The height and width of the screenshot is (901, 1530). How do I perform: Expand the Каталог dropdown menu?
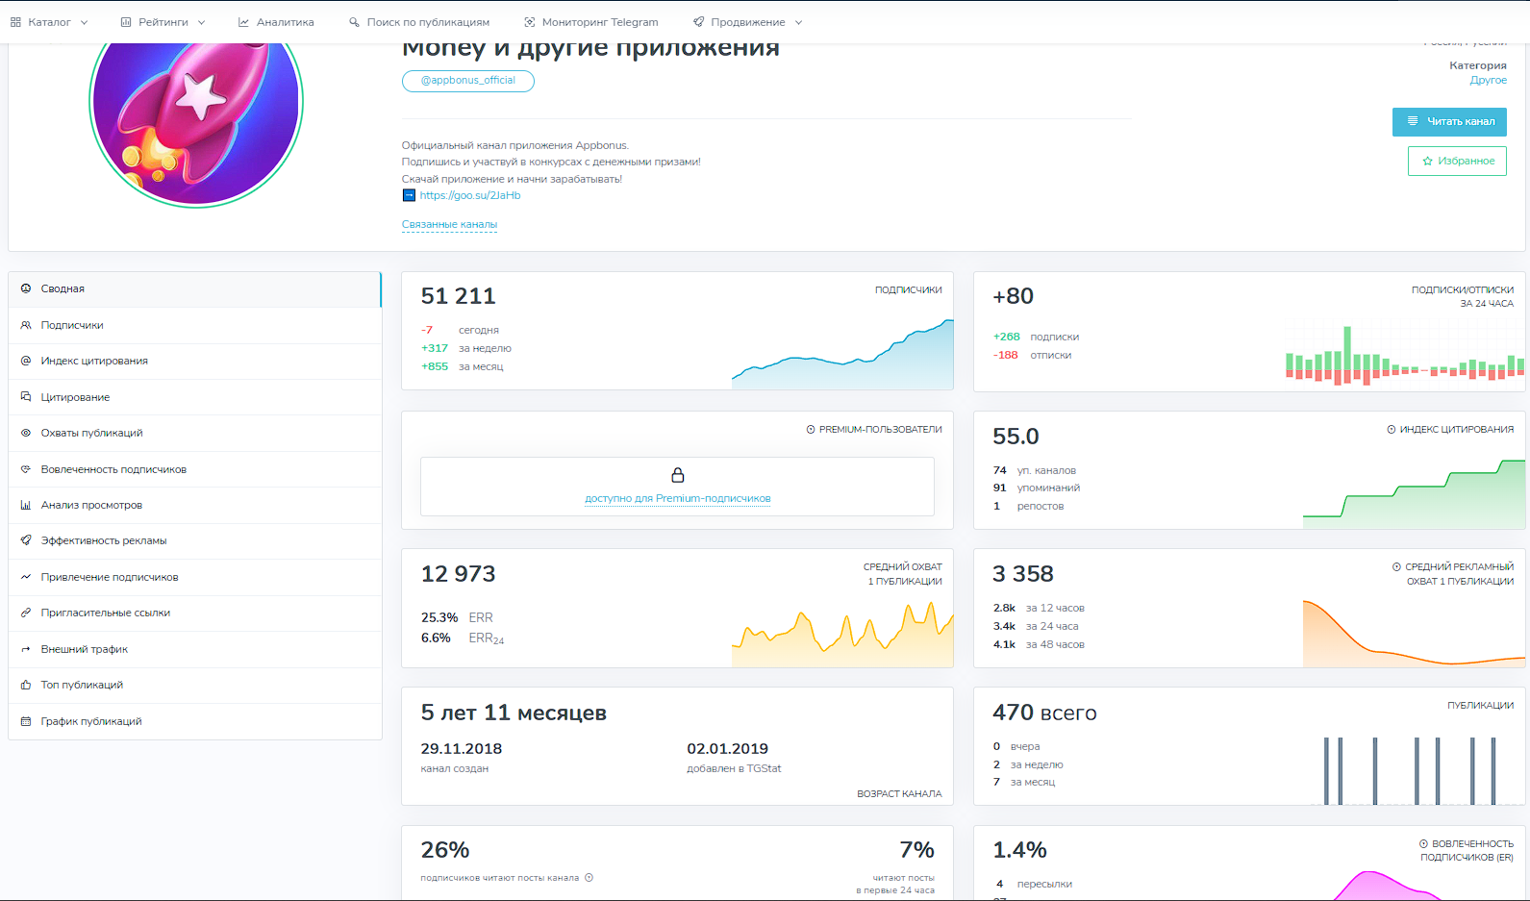49,22
